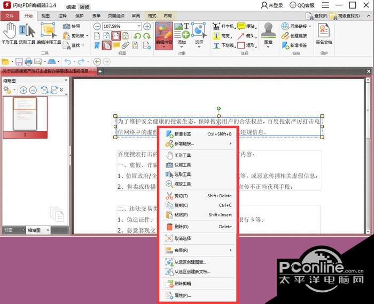The height and width of the screenshot is (304, 374).
Task: Click the Find (F) button
Action: (316, 16)
